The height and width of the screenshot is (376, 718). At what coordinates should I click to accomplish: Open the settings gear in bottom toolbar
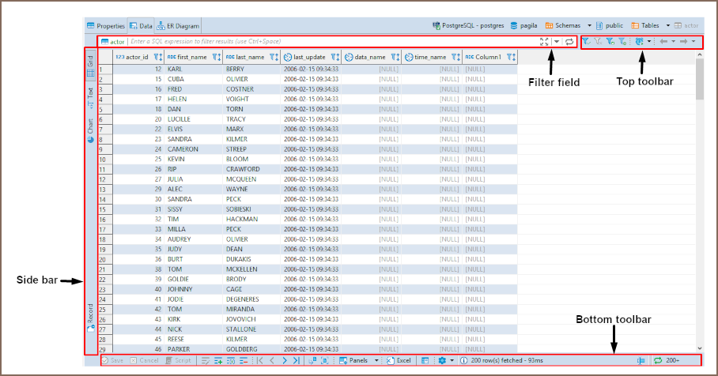pyautogui.click(x=442, y=360)
